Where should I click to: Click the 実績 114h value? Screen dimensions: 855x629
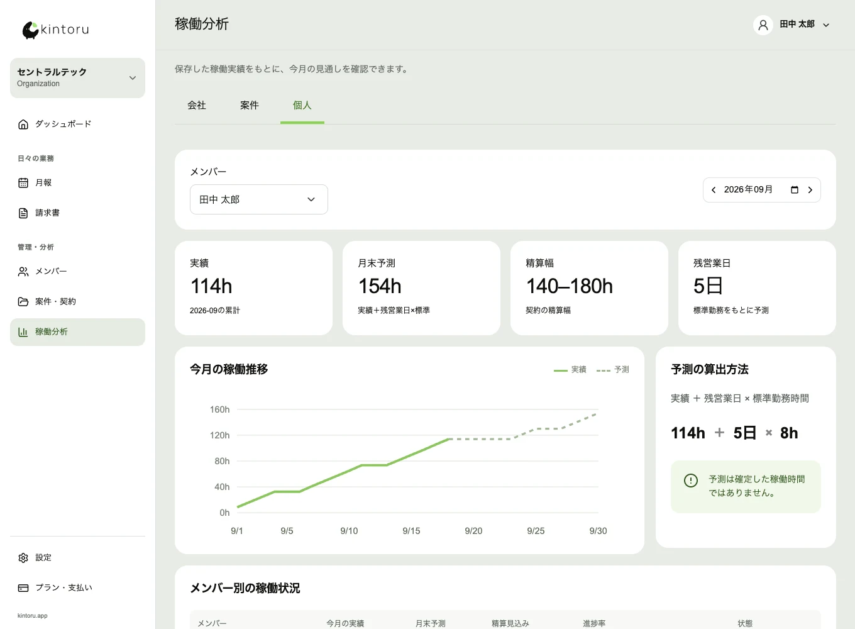[x=211, y=286]
